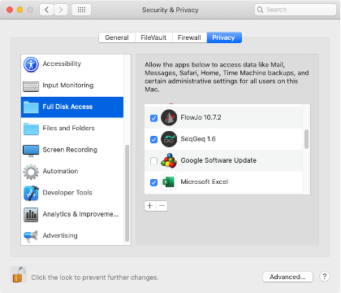
Task: Click "Click the lock to prevent further changes" text
Action: click(95, 278)
